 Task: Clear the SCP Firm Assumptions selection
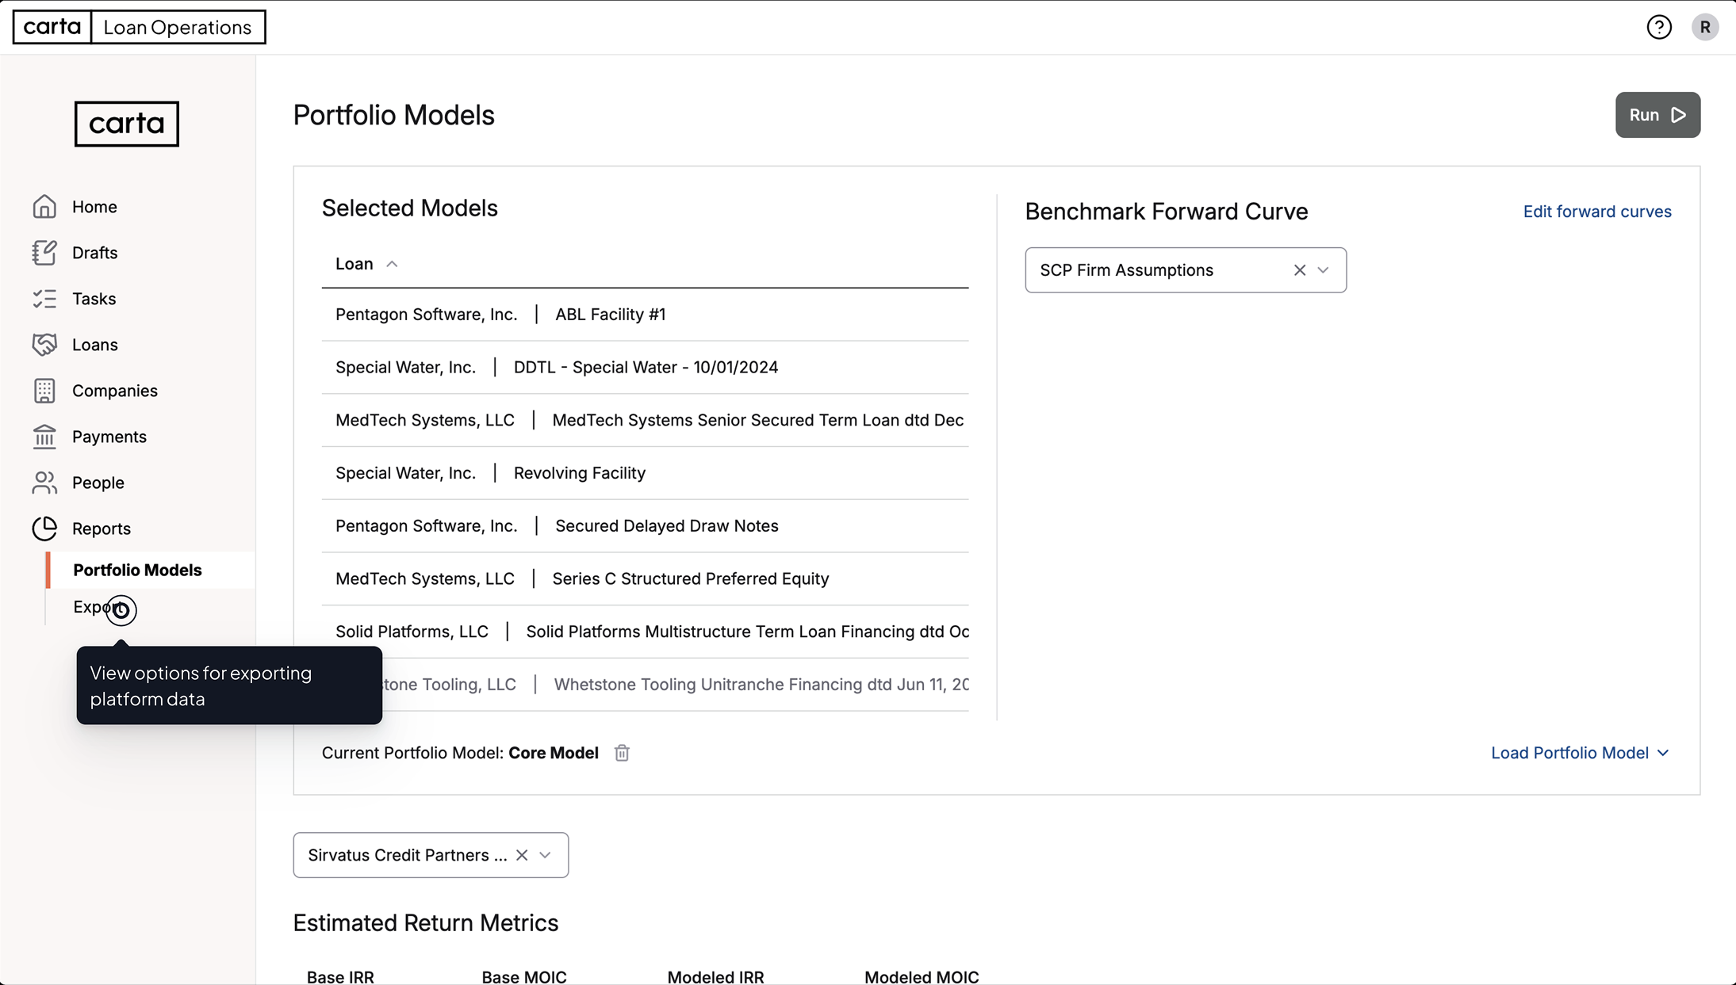click(1298, 269)
